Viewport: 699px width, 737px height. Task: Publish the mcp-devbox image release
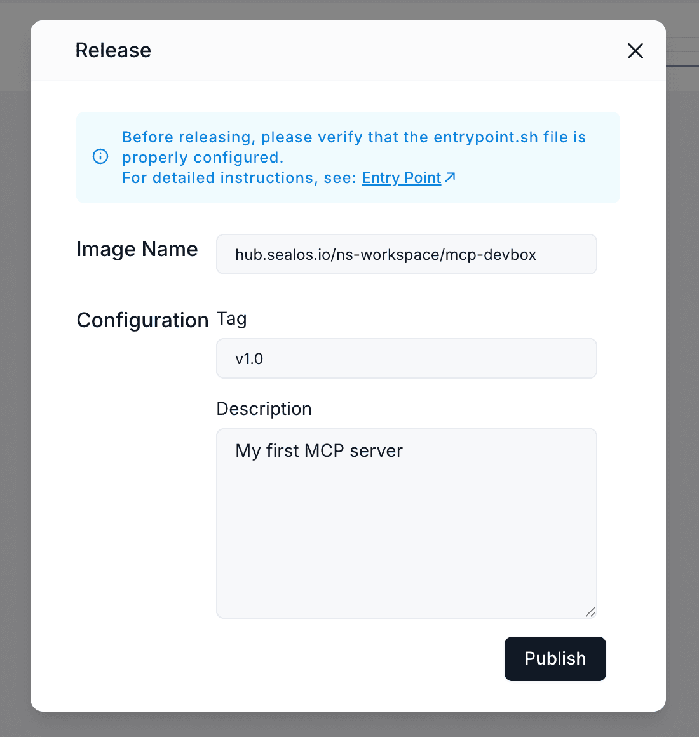click(x=555, y=659)
